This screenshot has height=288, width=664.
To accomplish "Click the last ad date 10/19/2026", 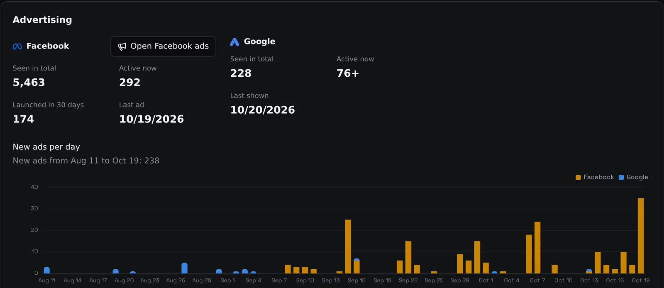I will [151, 119].
